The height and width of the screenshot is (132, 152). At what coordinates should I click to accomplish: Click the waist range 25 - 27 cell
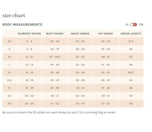point(80,41)
